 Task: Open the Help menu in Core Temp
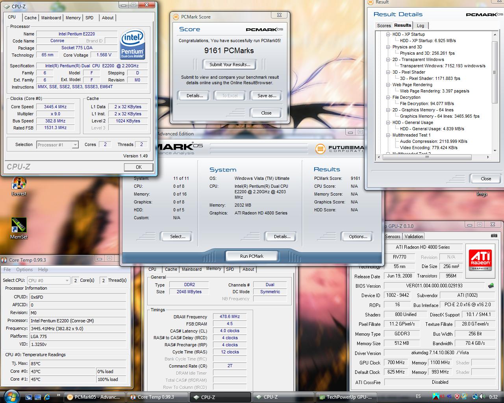(43, 270)
